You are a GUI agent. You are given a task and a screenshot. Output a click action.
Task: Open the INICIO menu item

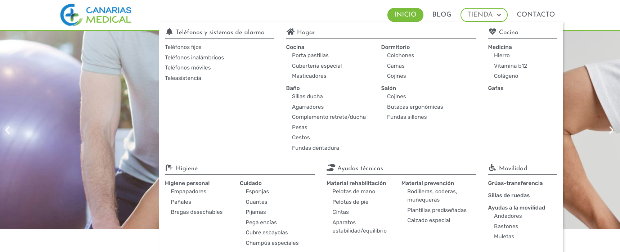405,15
